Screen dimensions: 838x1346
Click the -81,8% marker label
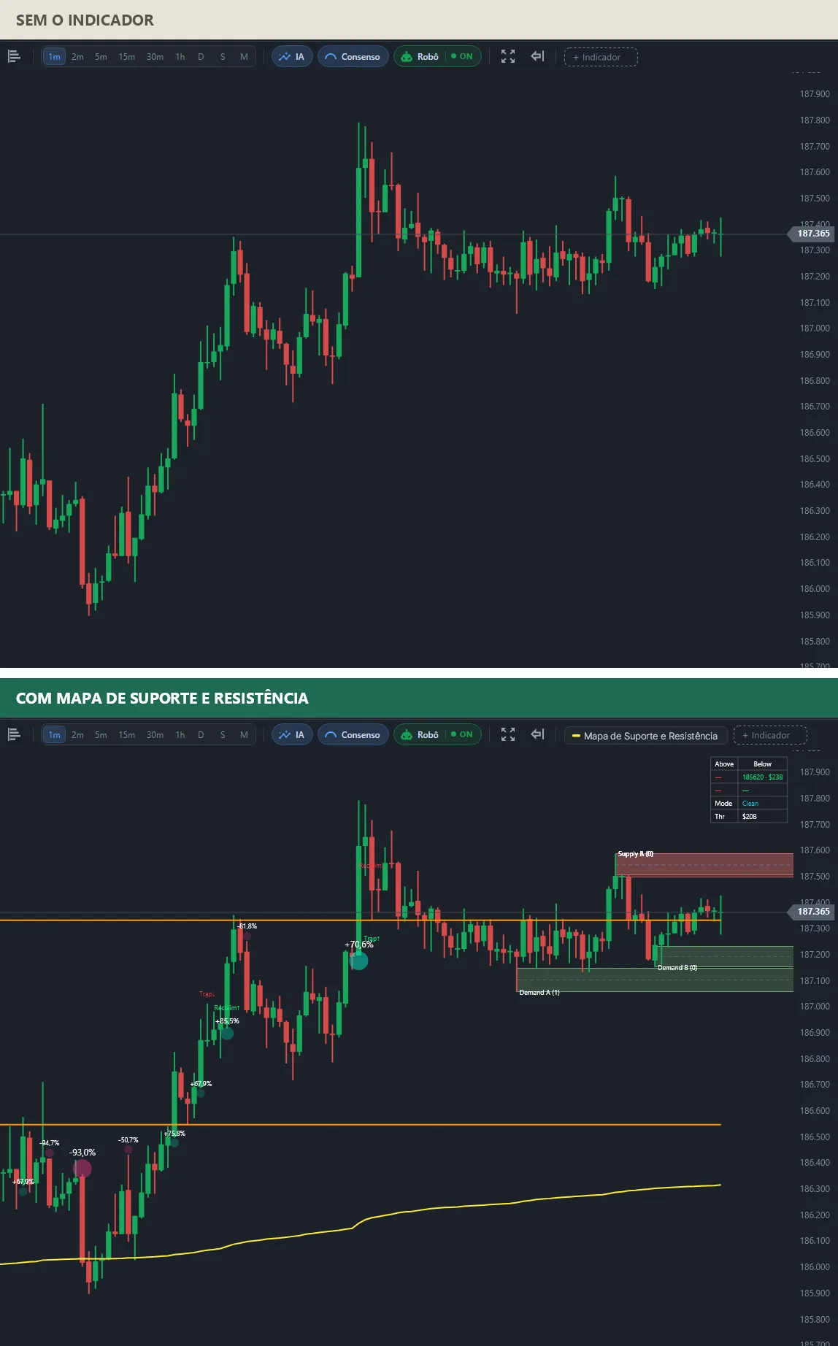(x=247, y=926)
